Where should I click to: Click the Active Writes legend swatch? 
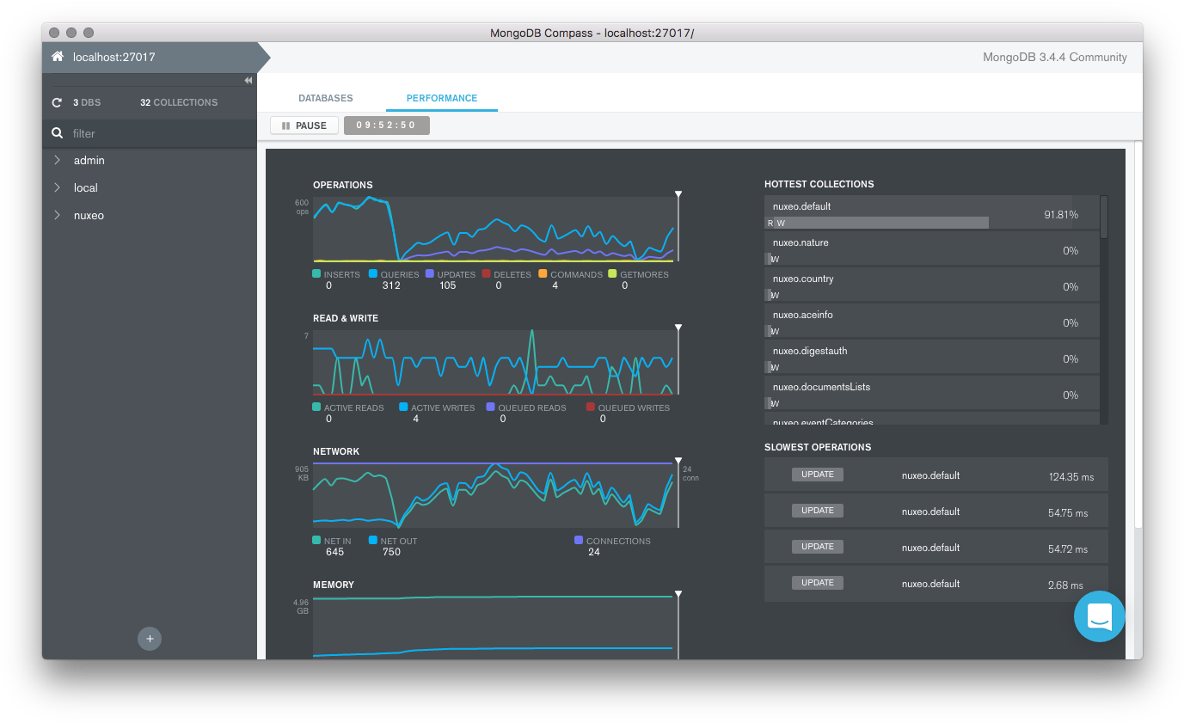point(403,407)
